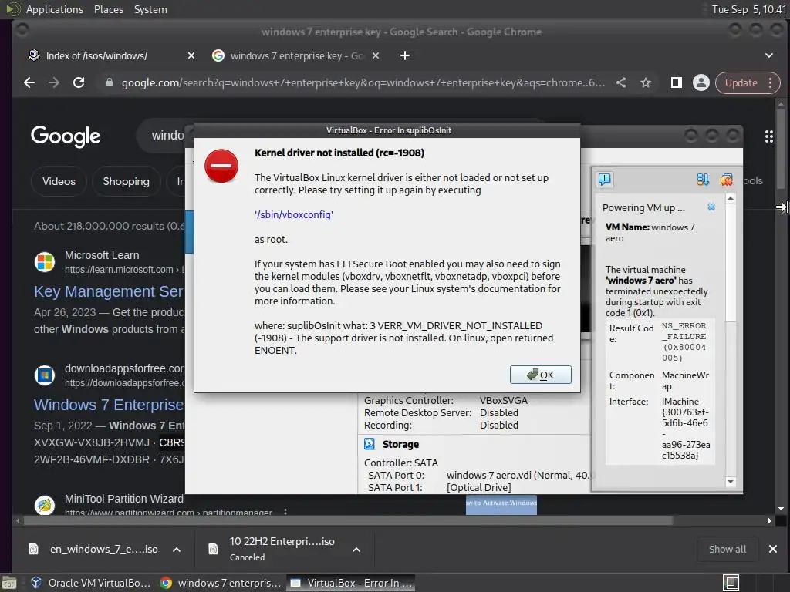Open the Google apps grid
Image resolution: width=790 pixels, height=592 pixels.
770,136
